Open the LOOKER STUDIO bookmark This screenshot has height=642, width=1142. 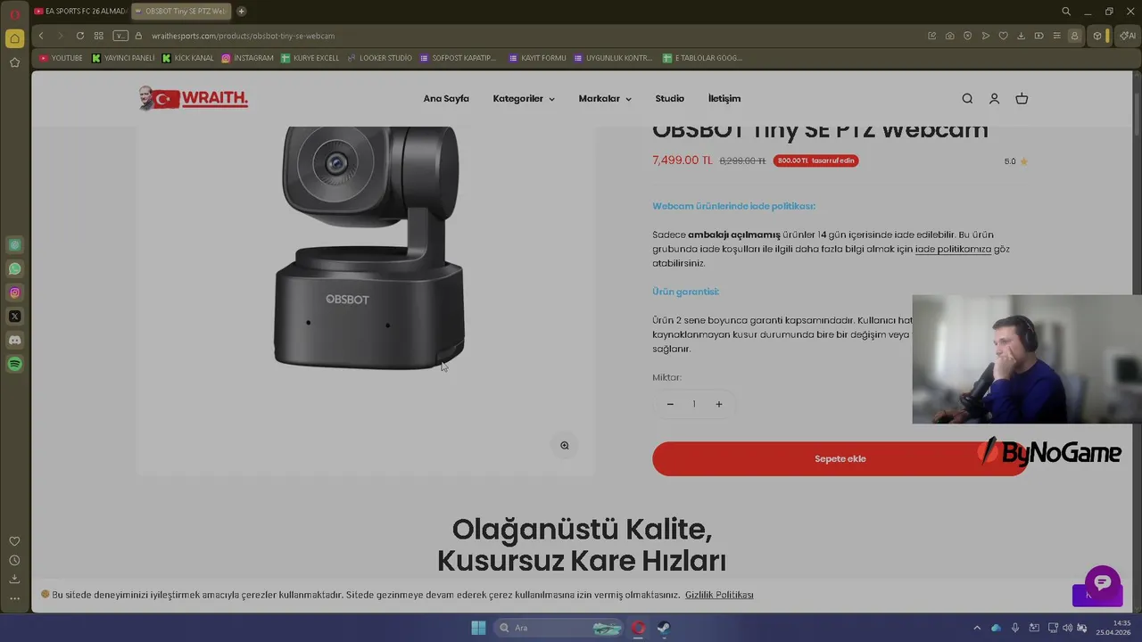(x=380, y=58)
